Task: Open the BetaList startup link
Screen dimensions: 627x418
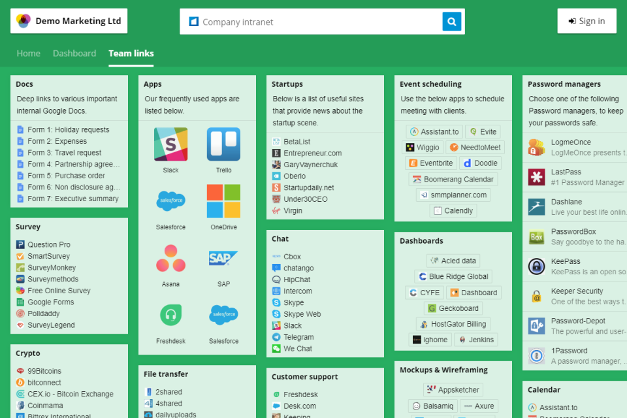Action: [297, 142]
